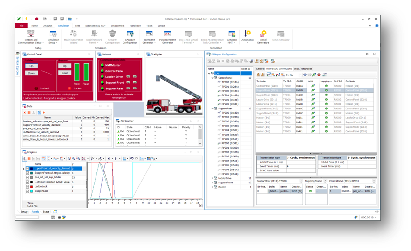The width and height of the screenshot is (411, 251).
Task: Click the red X clear icon in Data window
Action: [25, 112]
